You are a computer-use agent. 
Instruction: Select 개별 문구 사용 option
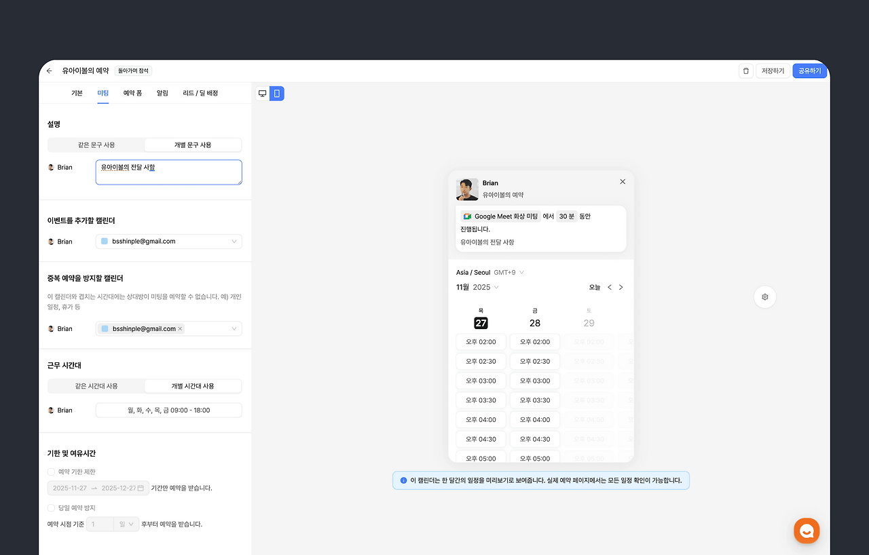click(x=193, y=145)
